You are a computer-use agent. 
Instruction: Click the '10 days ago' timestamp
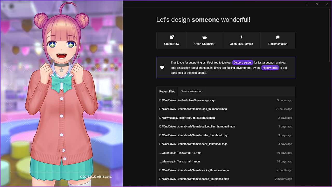284,153
